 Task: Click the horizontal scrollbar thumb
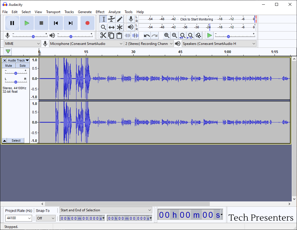[x=127, y=204]
